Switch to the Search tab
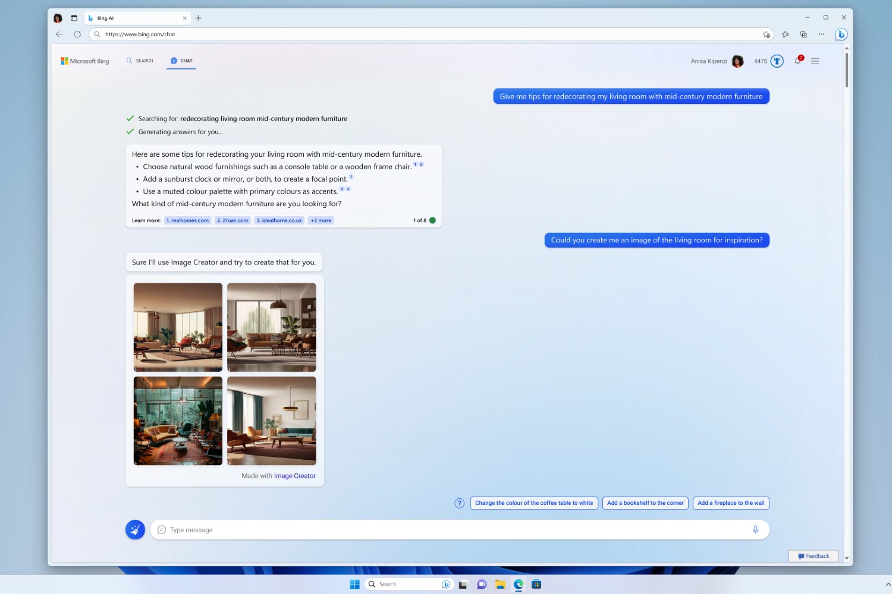This screenshot has height=594, width=892. [140, 61]
